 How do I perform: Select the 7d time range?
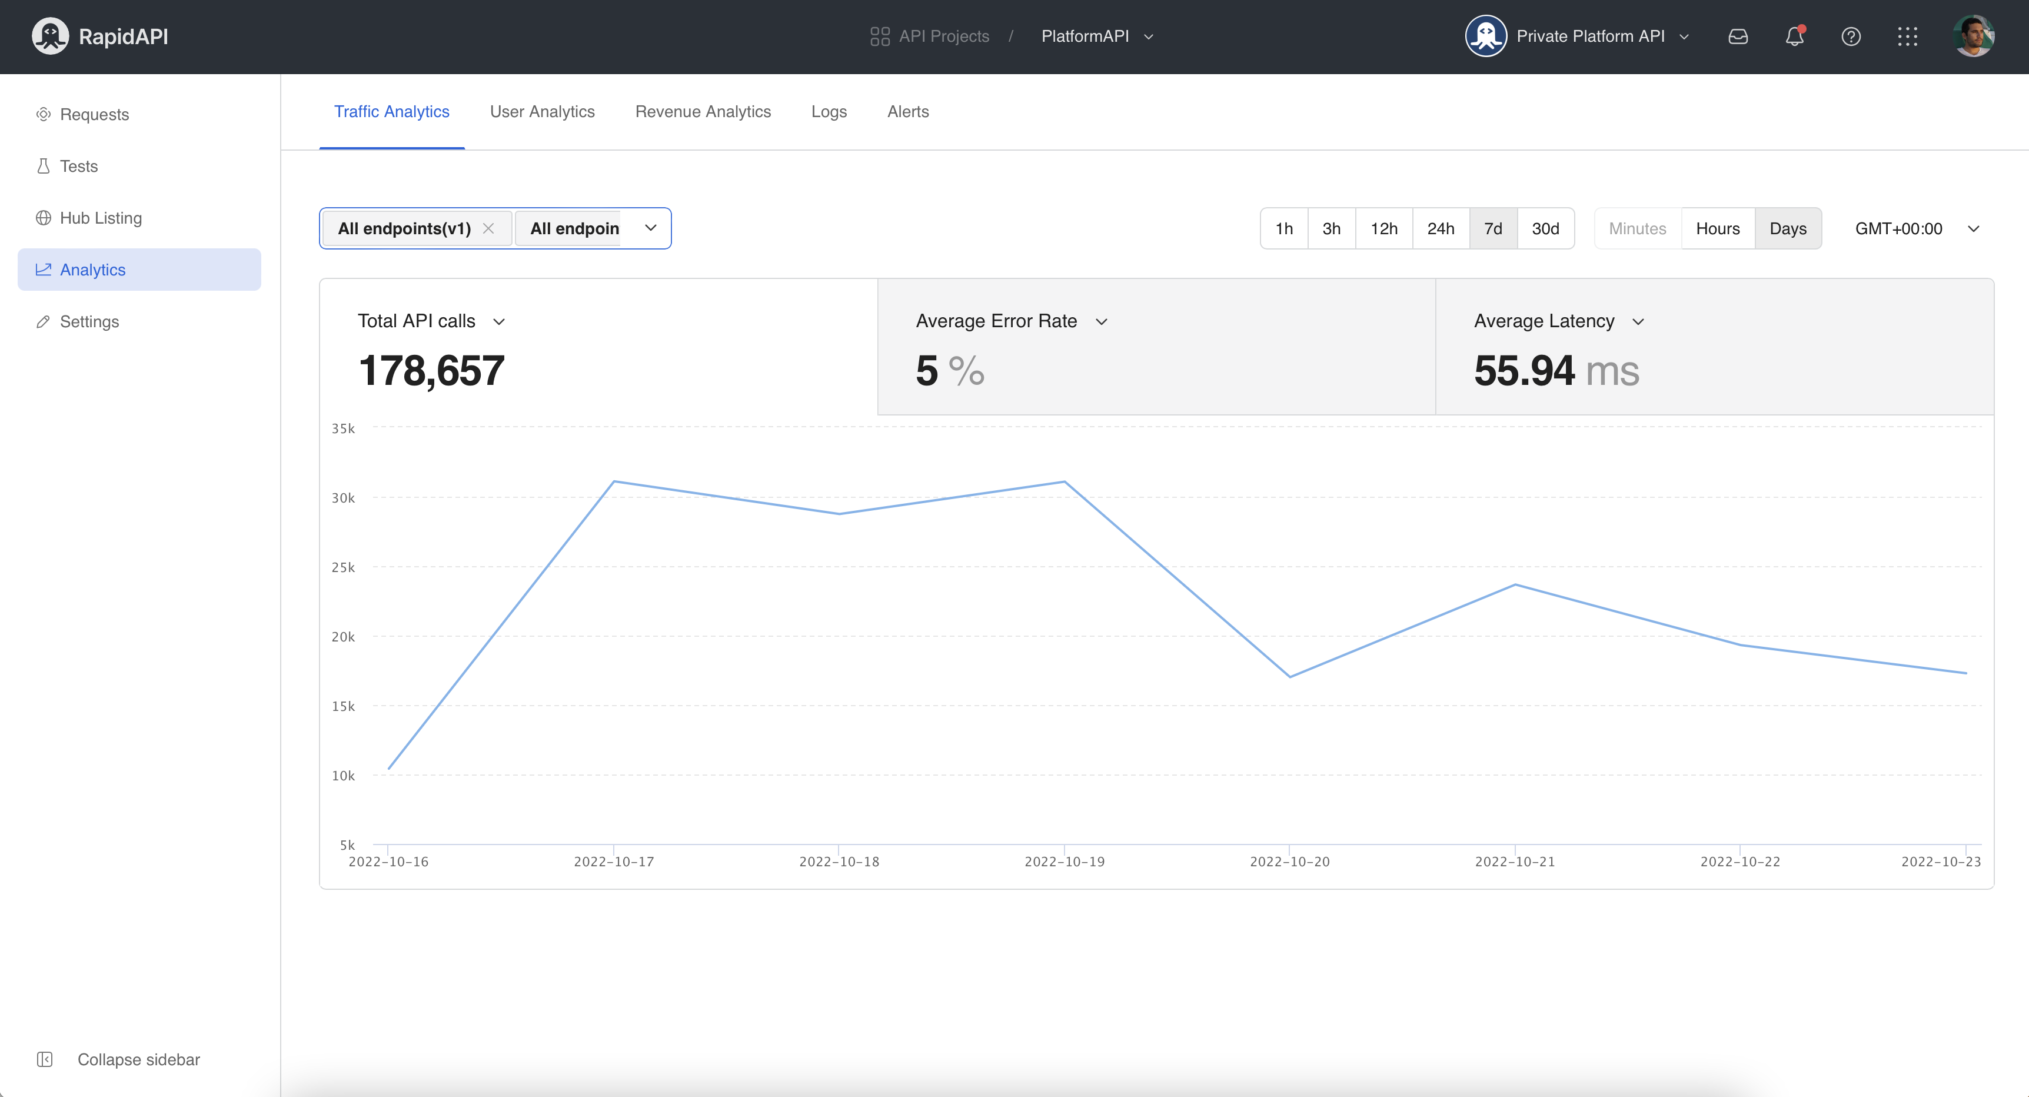[1492, 228]
